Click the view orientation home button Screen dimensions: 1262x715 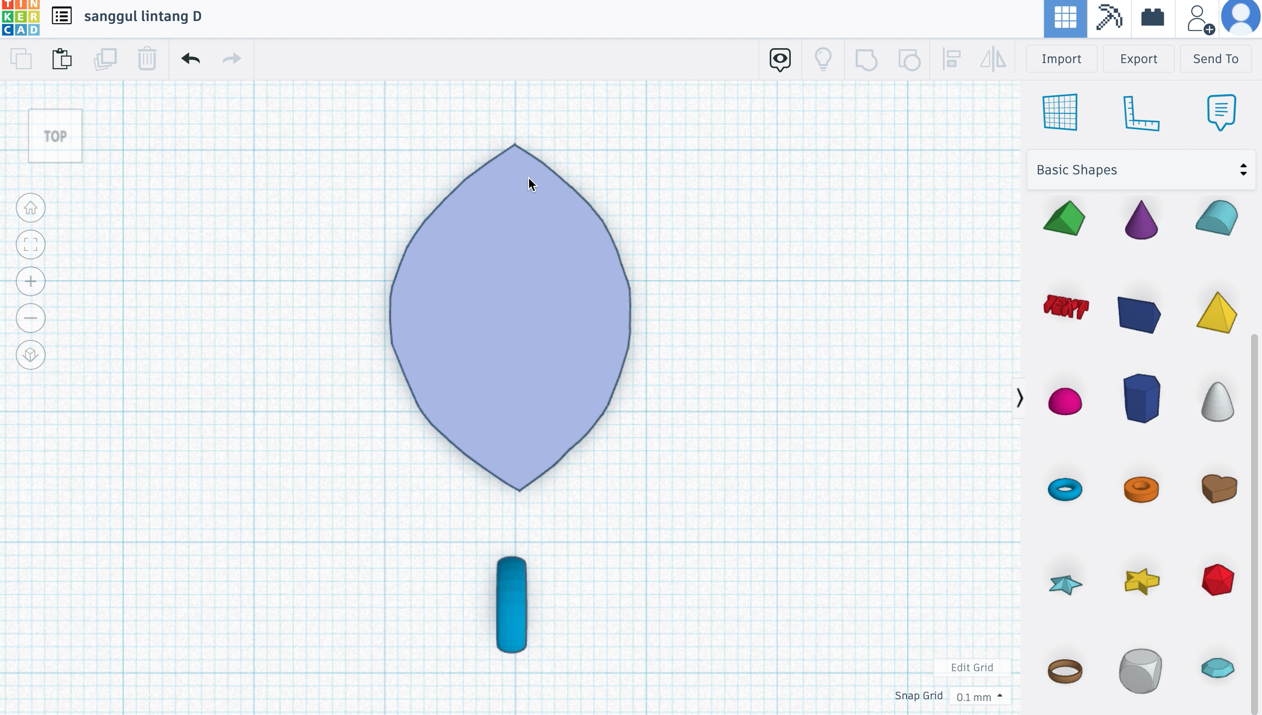[29, 208]
